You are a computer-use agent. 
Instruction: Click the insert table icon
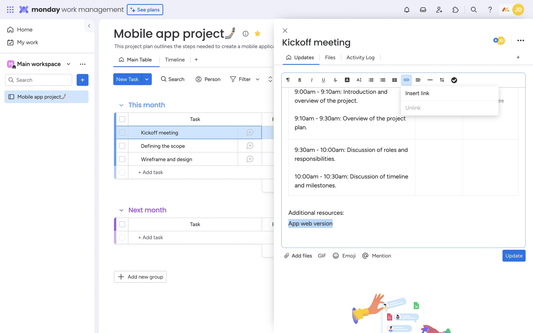pos(394,80)
